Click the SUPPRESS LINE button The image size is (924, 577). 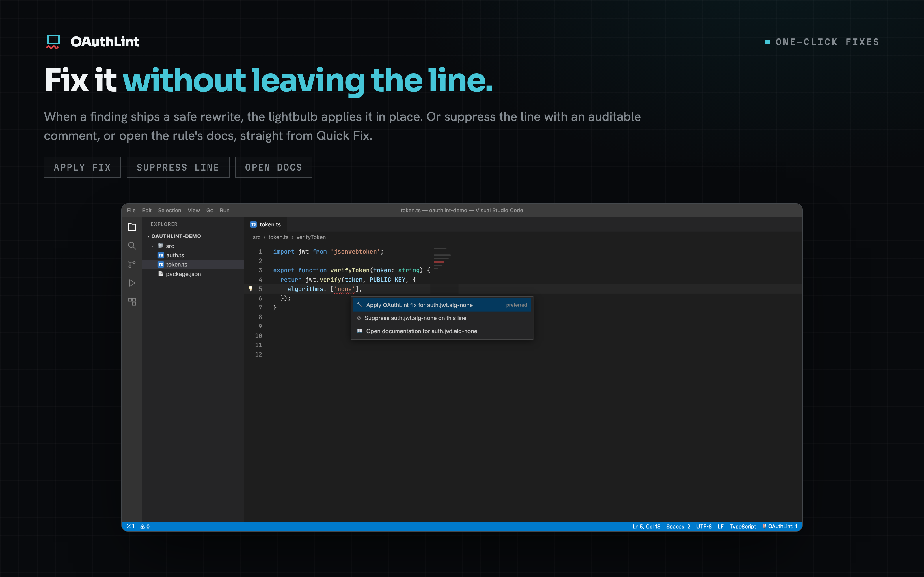coord(178,167)
